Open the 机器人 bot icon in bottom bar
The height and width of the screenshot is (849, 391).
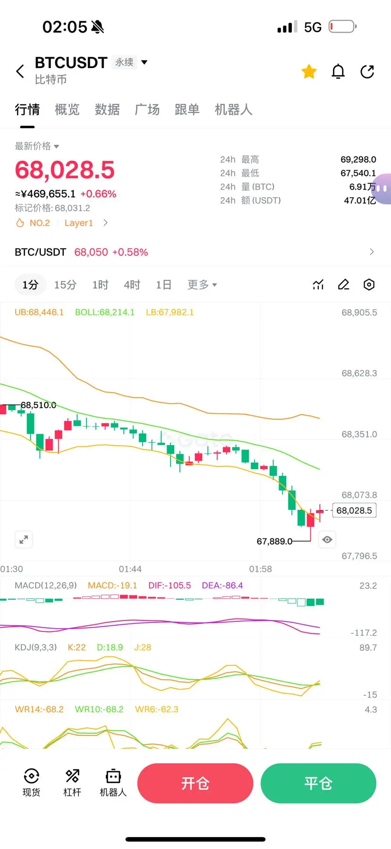coord(113,783)
